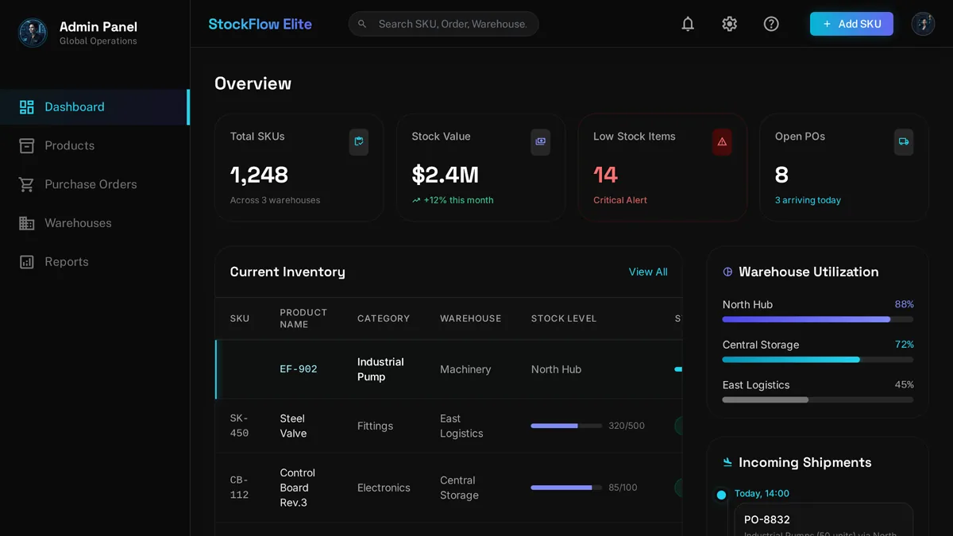Click the Open POs truck icon
This screenshot has width=953, height=536.
[904, 141]
